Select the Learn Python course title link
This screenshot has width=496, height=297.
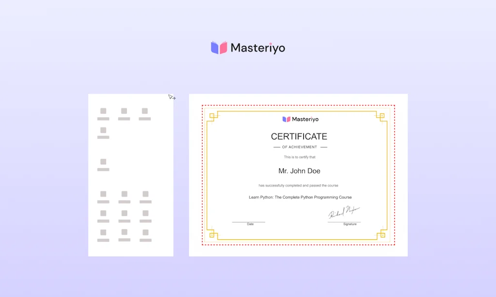pyautogui.click(x=299, y=197)
